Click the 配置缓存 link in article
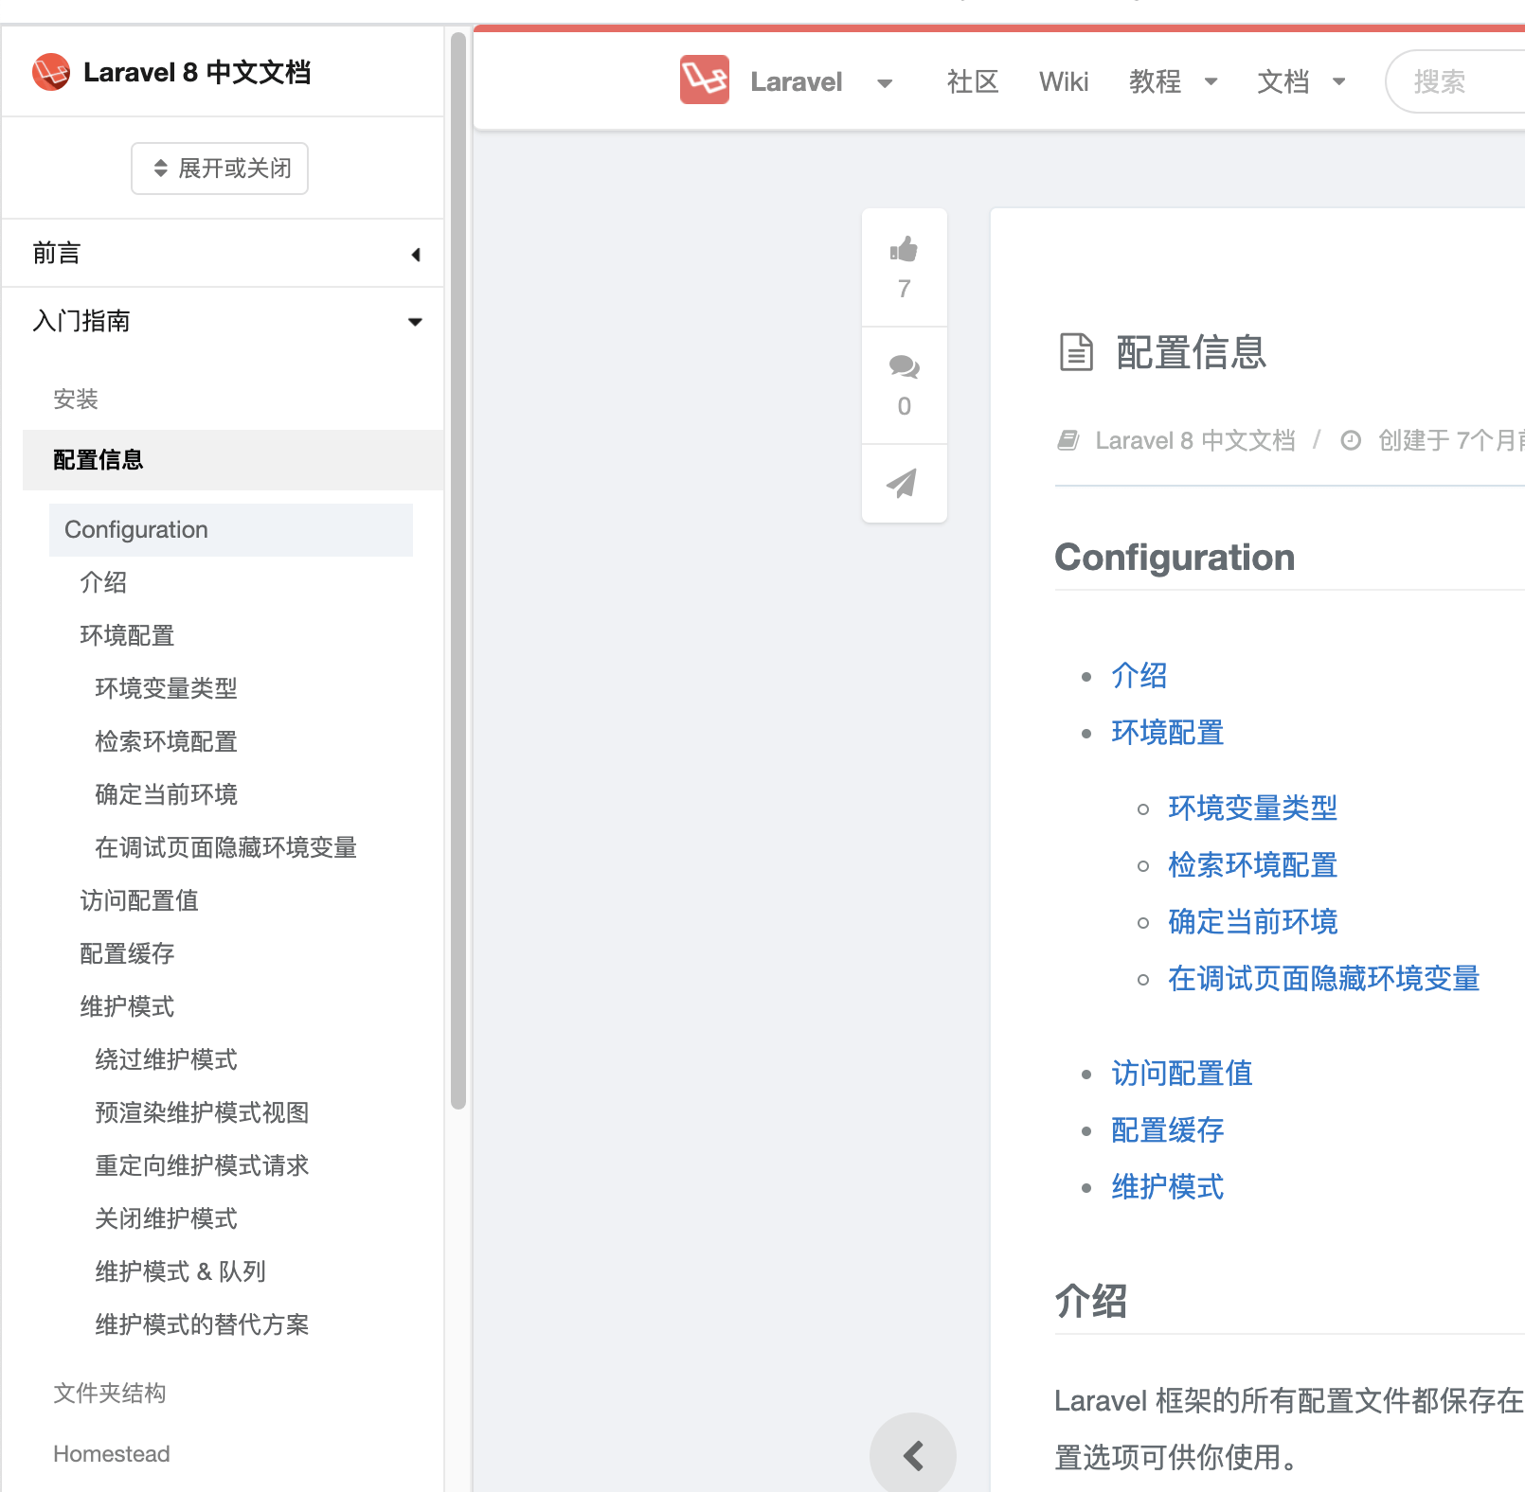This screenshot has height=1492, width=1525. 1168,1130
